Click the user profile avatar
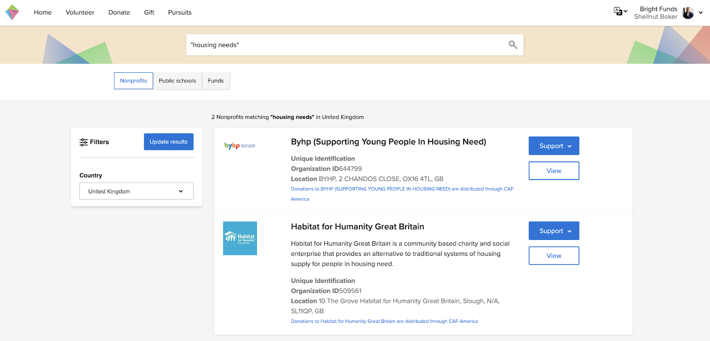Image resolution: width=710 pixels, height=341 pixels. click(688, 13)
